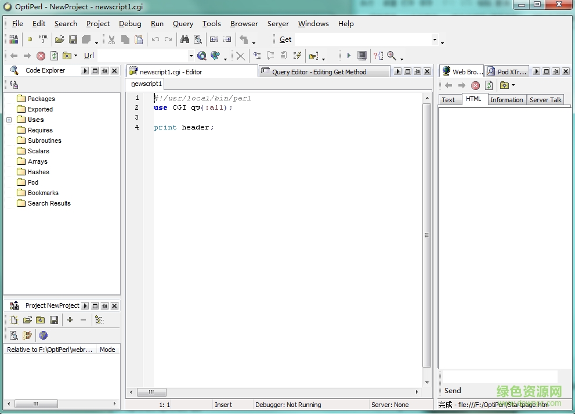Run the script with the green play arrow

coord(349,56)
